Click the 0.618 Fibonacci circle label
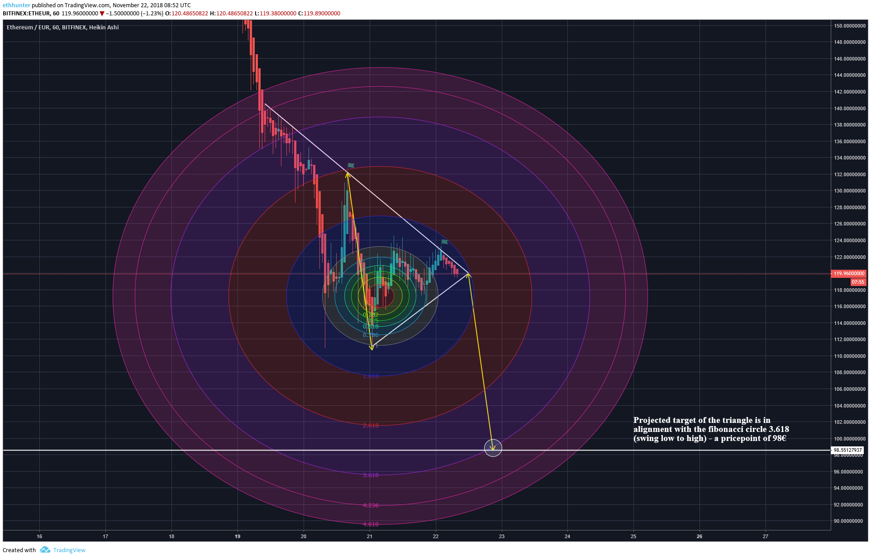 click(x=371, y=327)
